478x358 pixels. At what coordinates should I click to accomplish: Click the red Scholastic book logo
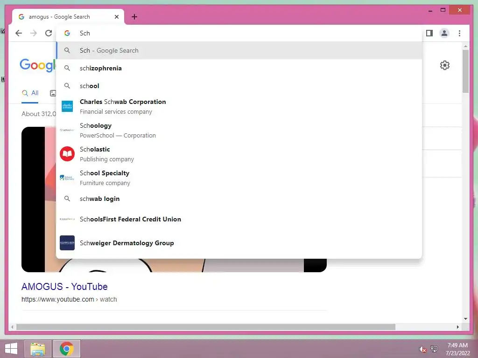pos(67,154)
